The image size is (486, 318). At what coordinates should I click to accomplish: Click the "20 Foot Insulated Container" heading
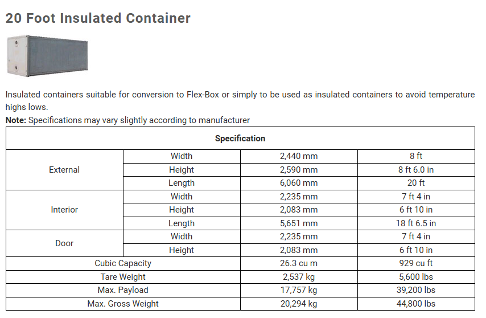[x=98, y=18]
